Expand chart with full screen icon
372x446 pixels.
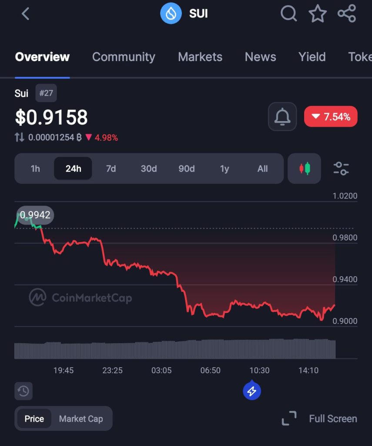coord(289,419)
